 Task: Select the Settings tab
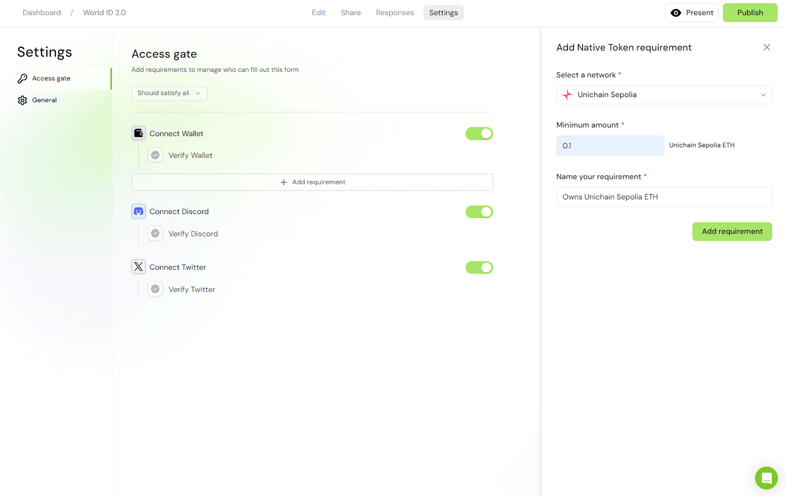tap(443, 13)
